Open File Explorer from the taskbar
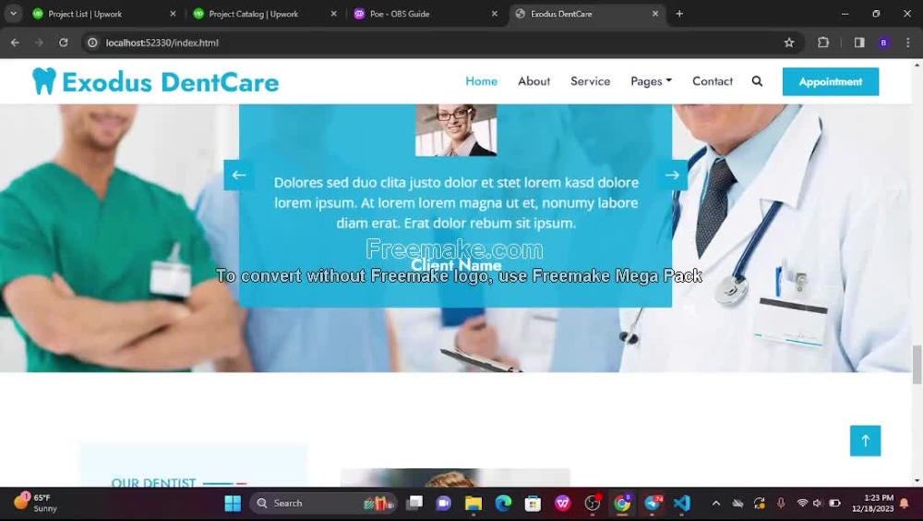 pyautogui.click(x=473, y=503)
